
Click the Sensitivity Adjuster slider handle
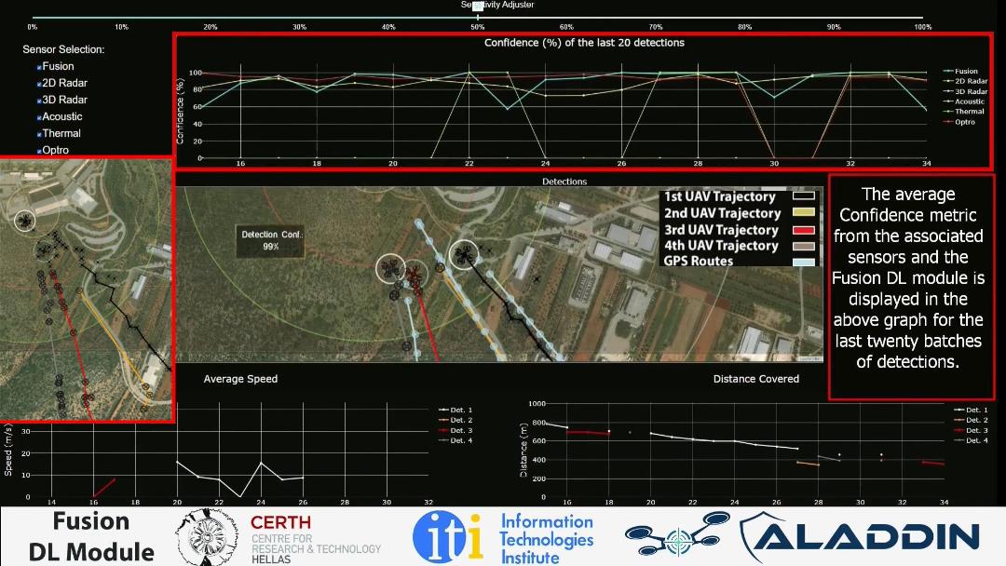pos(478,7)
